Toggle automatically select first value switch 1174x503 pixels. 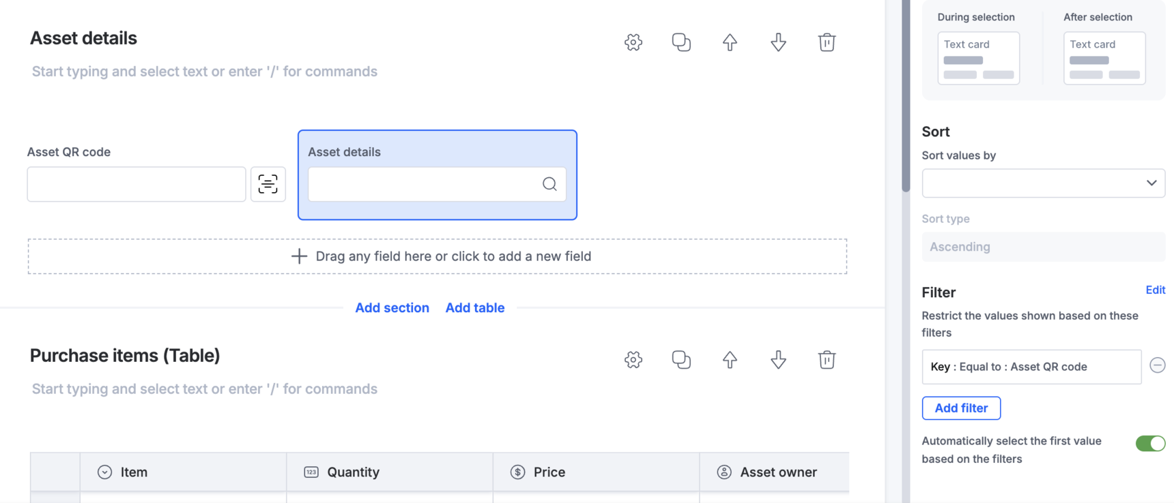[x=1150, y=444]
